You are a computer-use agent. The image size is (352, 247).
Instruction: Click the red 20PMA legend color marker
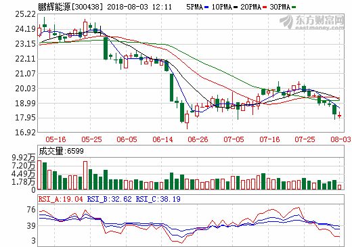(x=265, y=7)
